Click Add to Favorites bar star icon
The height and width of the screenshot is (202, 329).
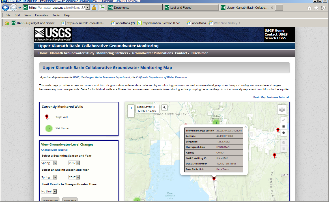(7, 23)
